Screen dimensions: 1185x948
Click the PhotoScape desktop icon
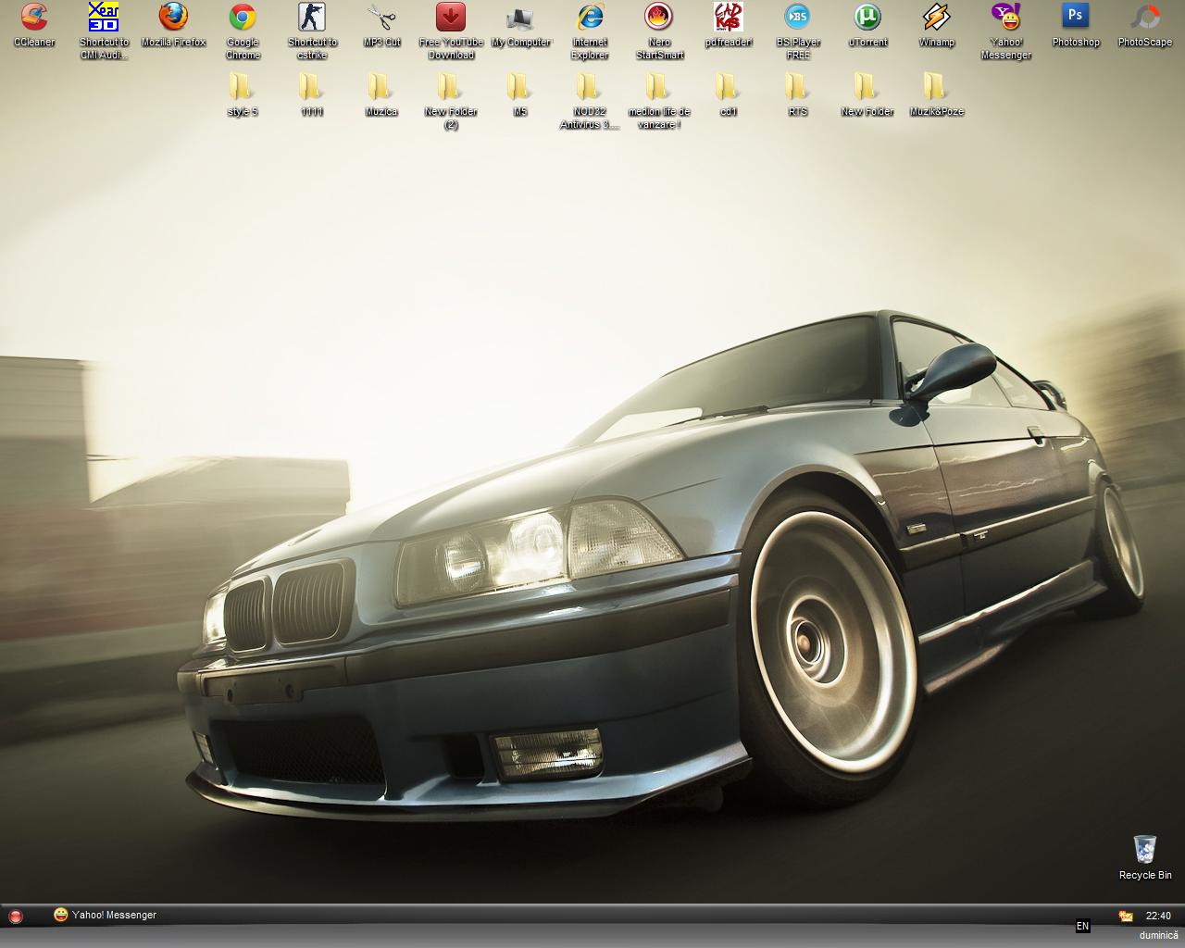point(1145,18)
